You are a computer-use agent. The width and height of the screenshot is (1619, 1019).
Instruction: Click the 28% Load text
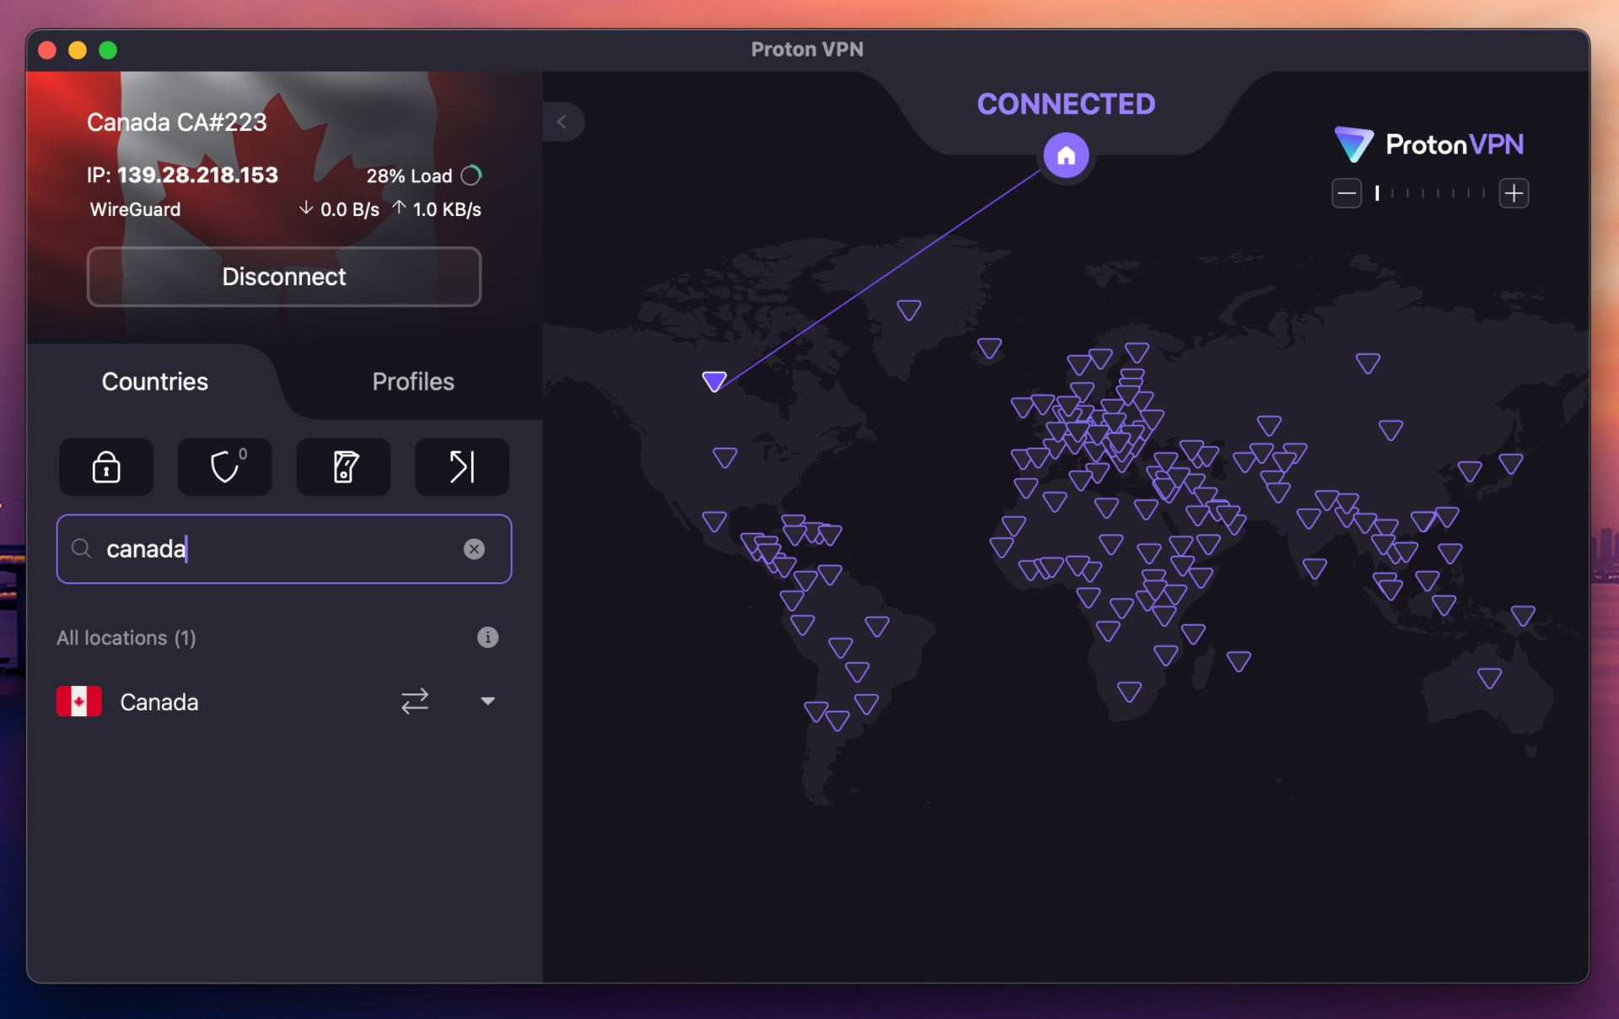pyautogui.click(x=409, y=175)
